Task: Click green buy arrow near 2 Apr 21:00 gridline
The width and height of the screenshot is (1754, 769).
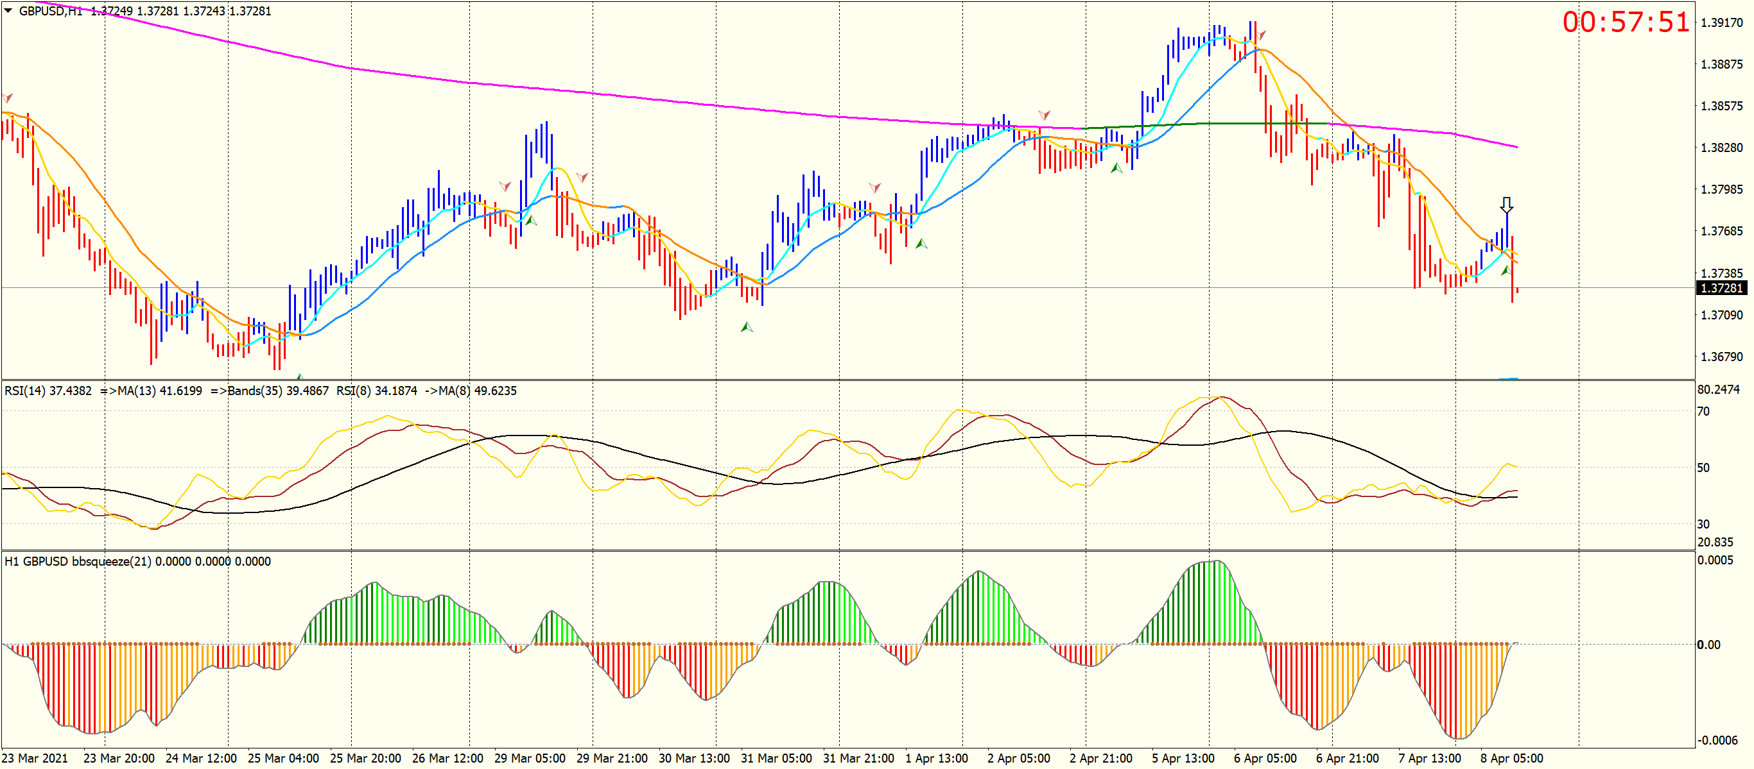Action: coord(1116,168)
